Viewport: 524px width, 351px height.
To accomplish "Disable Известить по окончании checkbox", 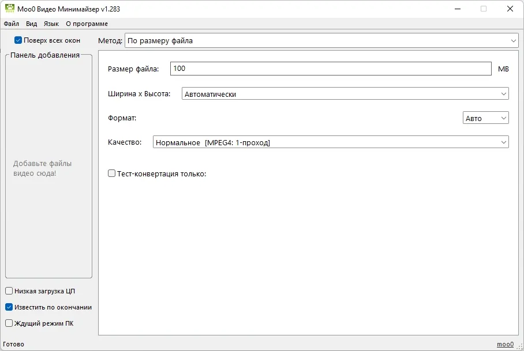I will (9, 307).
